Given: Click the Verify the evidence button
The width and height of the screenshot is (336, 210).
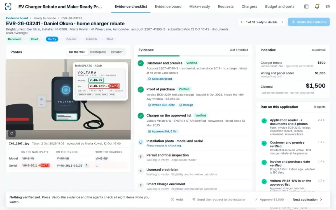Looking at the screenshot, I should (309, 22).
